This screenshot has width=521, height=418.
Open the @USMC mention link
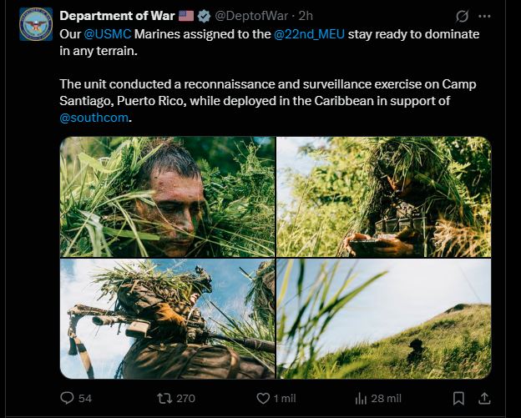105,34
